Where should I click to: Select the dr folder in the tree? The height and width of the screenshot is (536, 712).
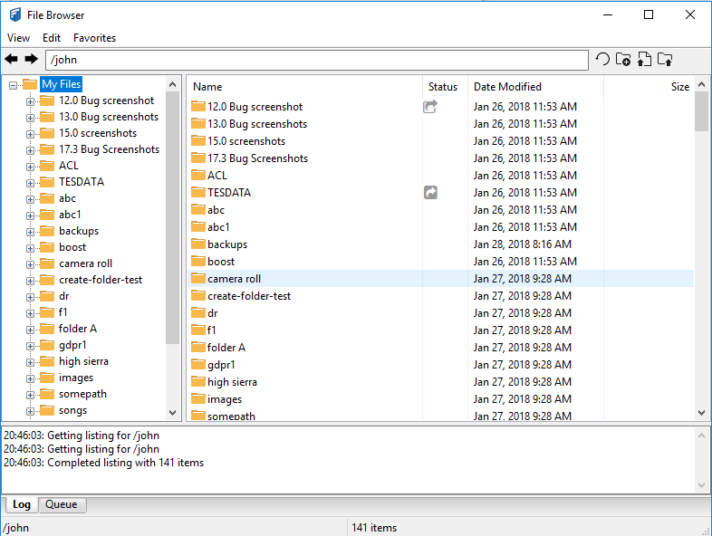63,296
